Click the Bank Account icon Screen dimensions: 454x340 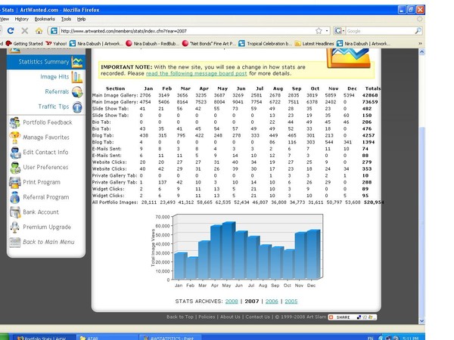15,212
